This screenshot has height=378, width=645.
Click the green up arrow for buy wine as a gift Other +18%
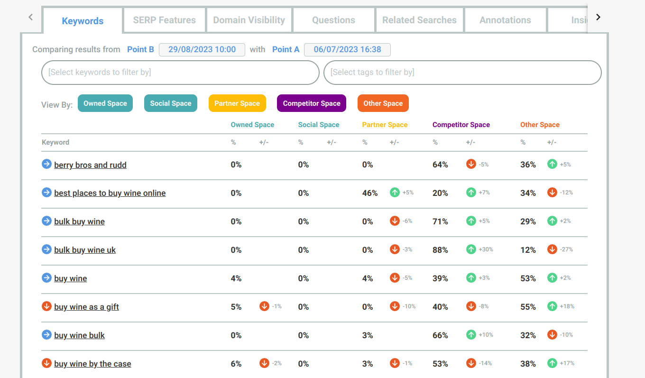point(552,306)
